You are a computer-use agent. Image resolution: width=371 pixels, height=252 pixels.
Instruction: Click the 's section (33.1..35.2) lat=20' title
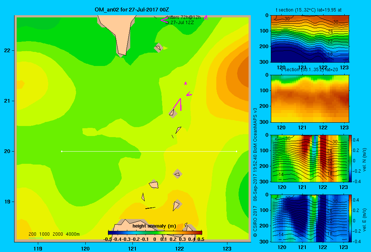(309, 70)
